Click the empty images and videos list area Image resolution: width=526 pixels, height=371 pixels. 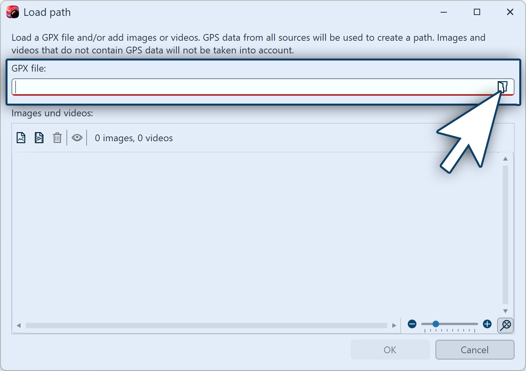pos(237,233)
